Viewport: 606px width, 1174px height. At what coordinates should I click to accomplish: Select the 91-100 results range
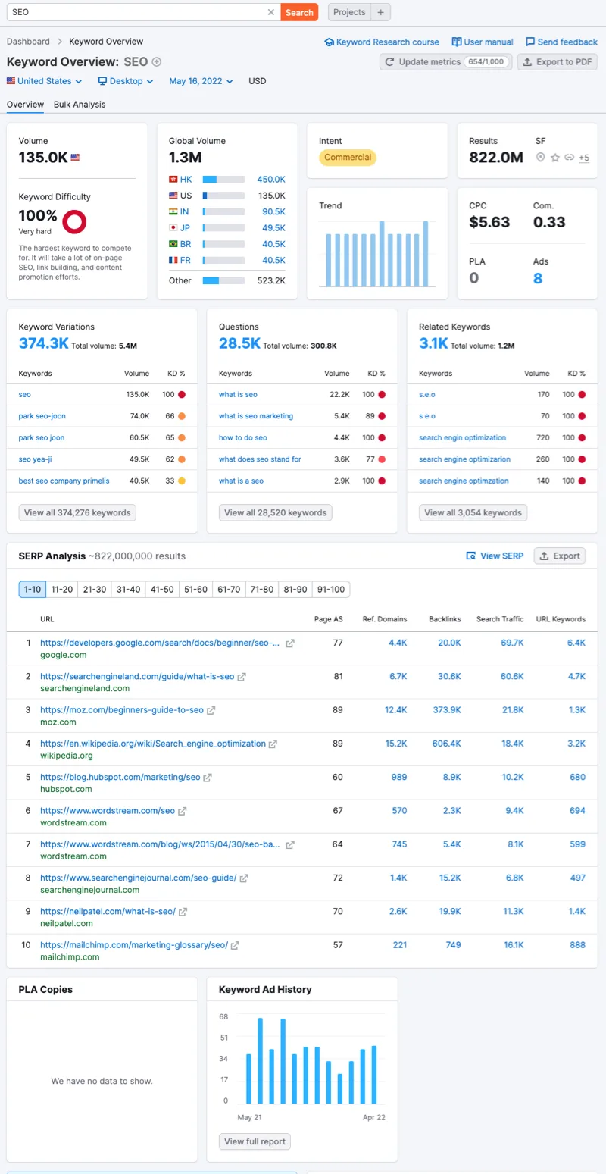[331, 590]
